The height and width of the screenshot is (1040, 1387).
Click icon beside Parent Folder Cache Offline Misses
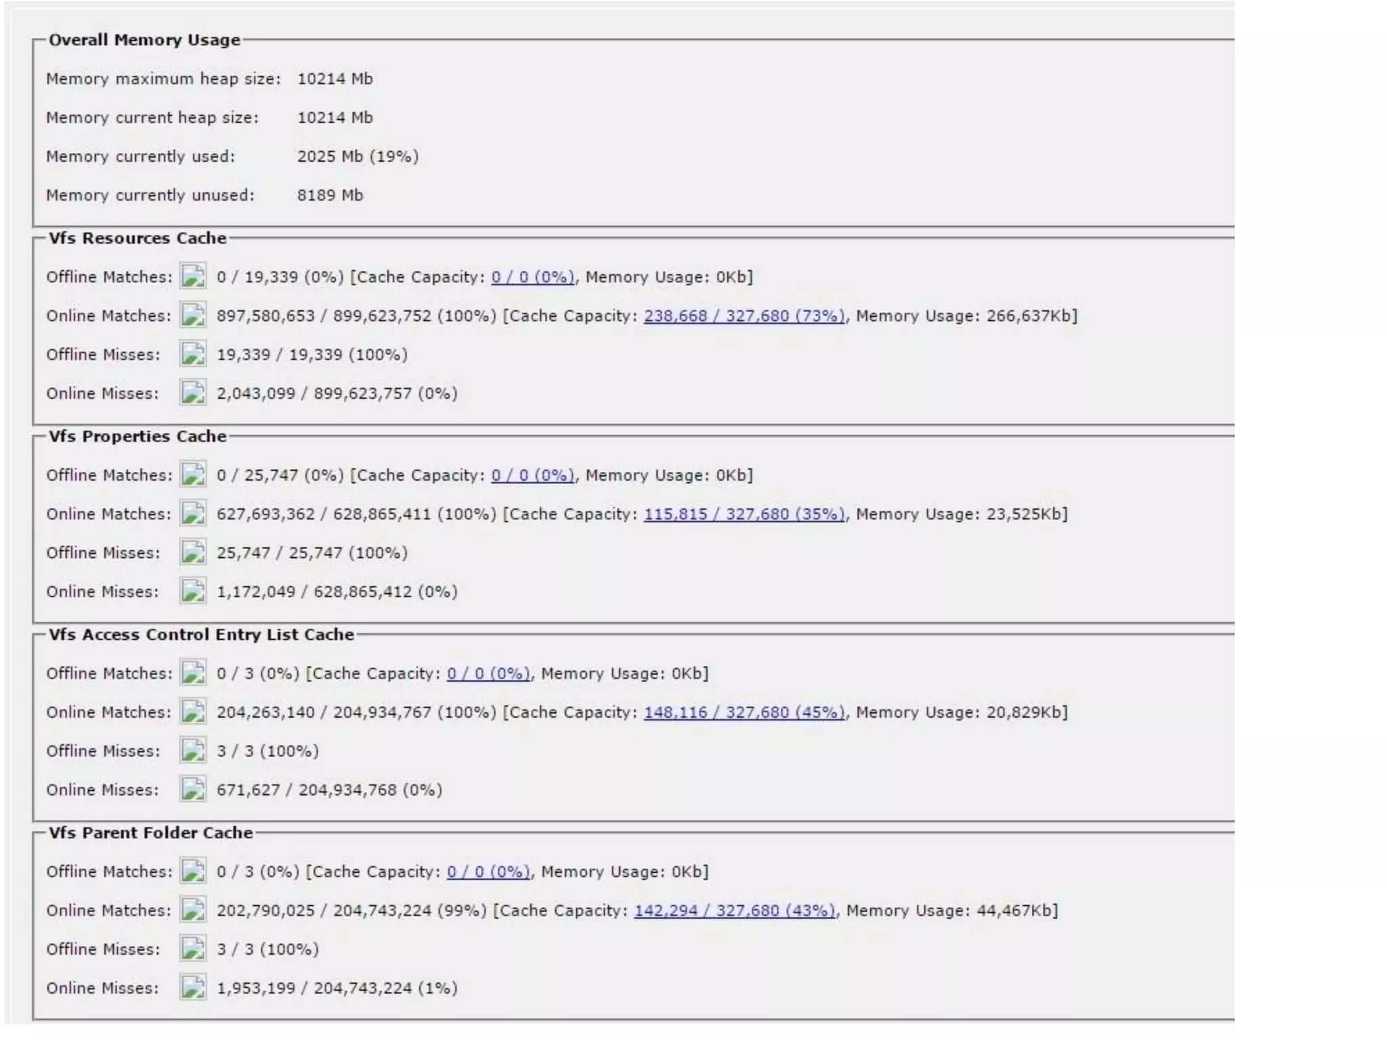click(x=193, y=948)
